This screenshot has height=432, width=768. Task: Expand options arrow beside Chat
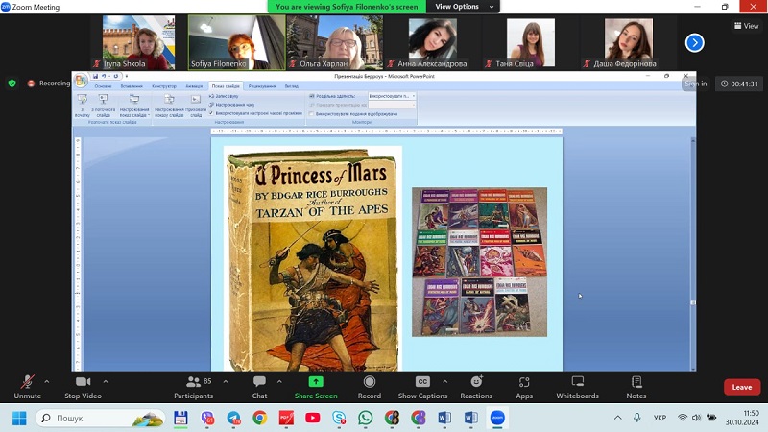click(279, 381)
